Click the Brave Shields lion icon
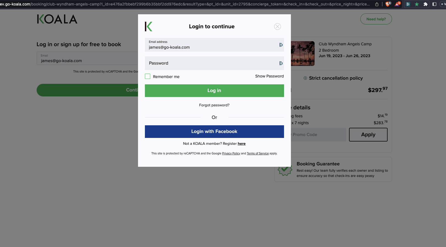446x247 pixels. click(388, 4)
